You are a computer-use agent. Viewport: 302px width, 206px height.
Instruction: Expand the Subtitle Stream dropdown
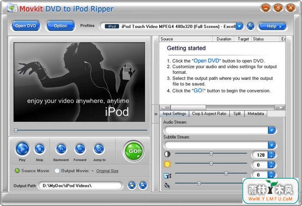pyautogui.click(x=272, y=145)
